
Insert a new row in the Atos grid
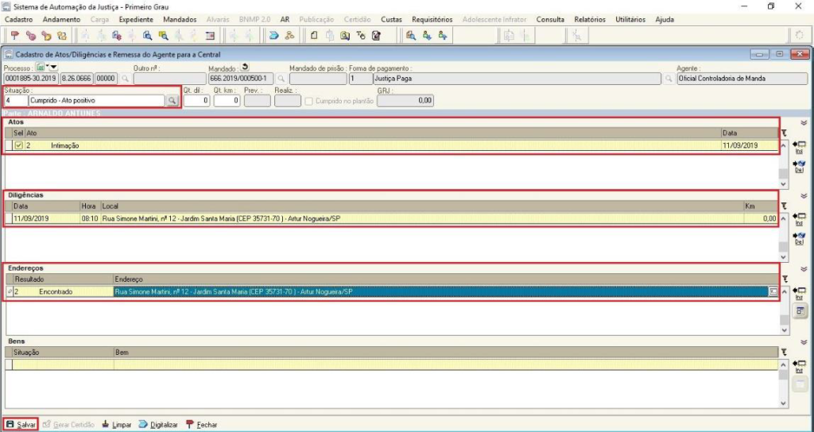[800, 147]
